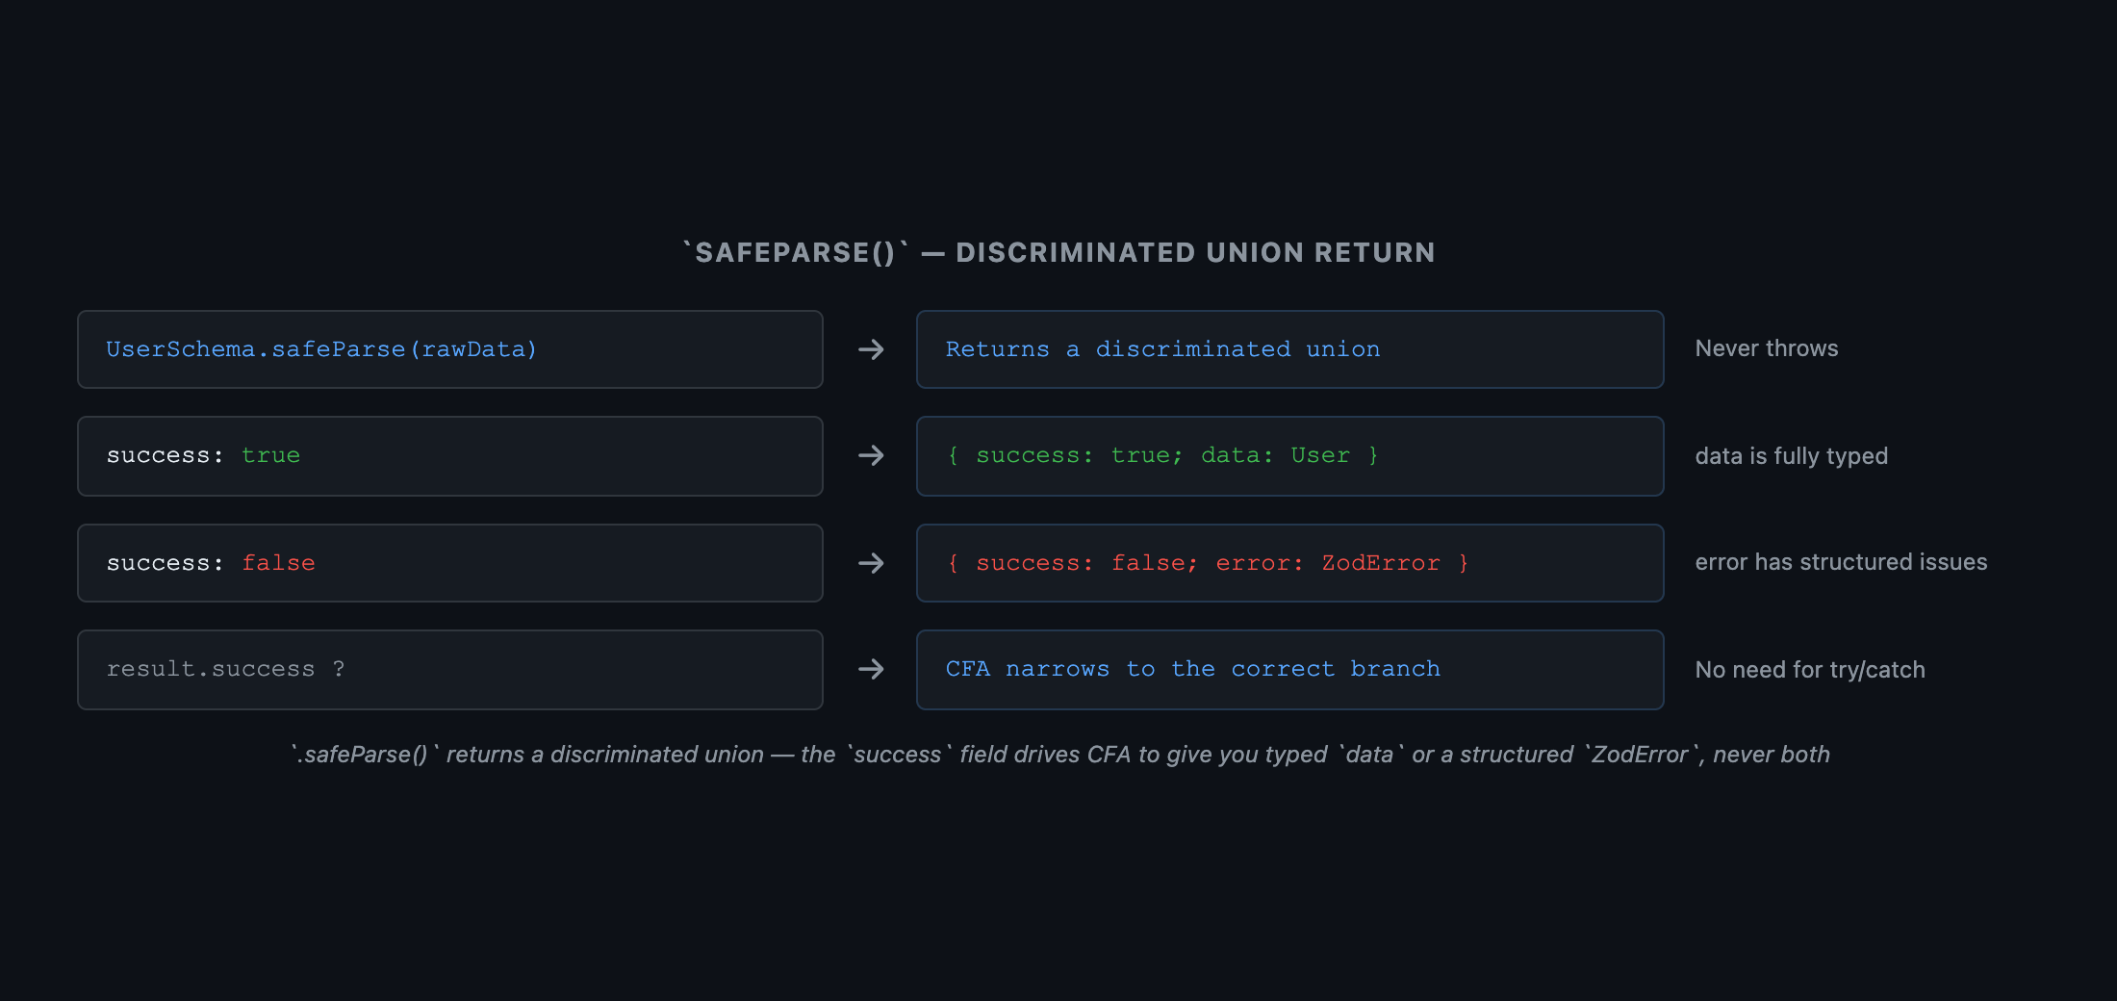Select the success: false box

coord(450,563)
